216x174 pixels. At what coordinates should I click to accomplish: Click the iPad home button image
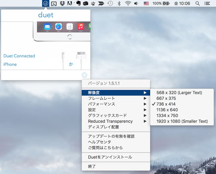coord(70,37)
